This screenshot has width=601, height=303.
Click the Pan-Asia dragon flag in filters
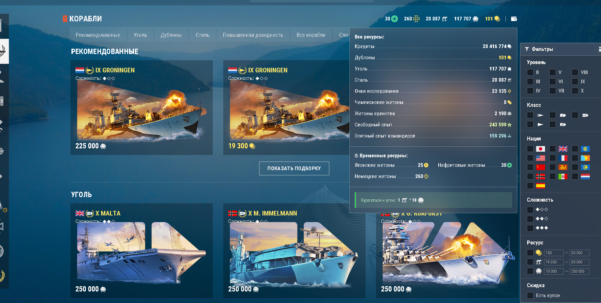[563, 167]
